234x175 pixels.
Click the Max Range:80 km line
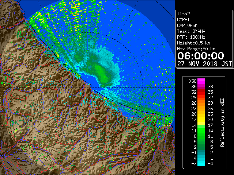pyautogui.click(x=196, y=49)
